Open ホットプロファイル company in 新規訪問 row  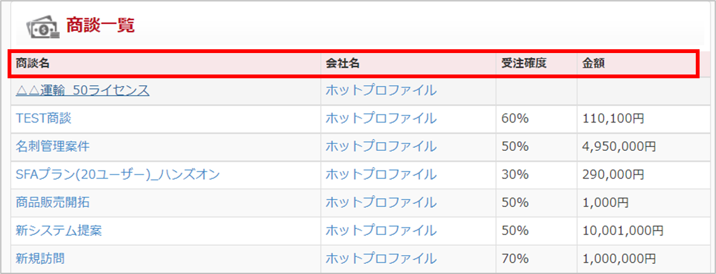381,258
